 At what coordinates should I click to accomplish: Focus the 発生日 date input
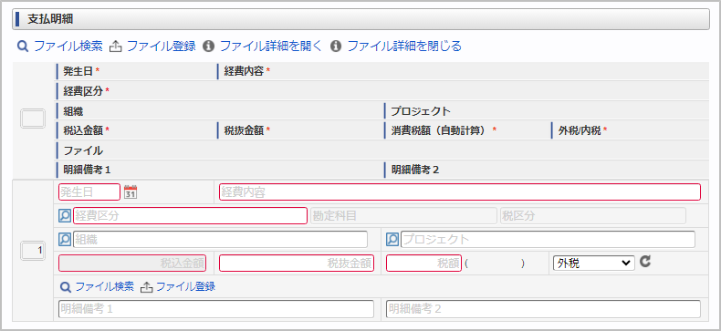[89, 192]
